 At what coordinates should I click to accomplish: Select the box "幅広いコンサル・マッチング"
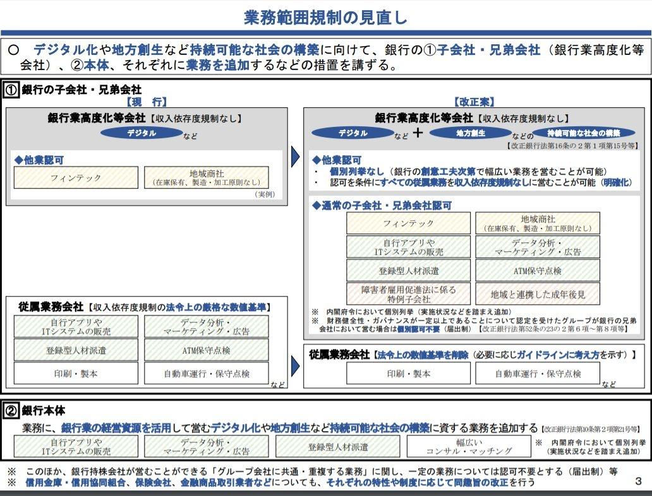click(469, 446)
